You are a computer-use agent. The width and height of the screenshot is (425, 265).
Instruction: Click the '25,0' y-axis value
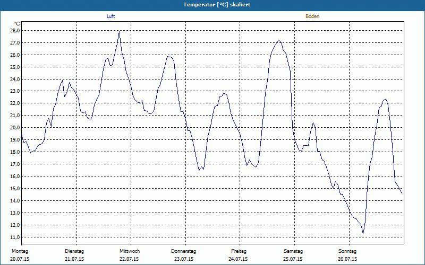coord(15,67)
